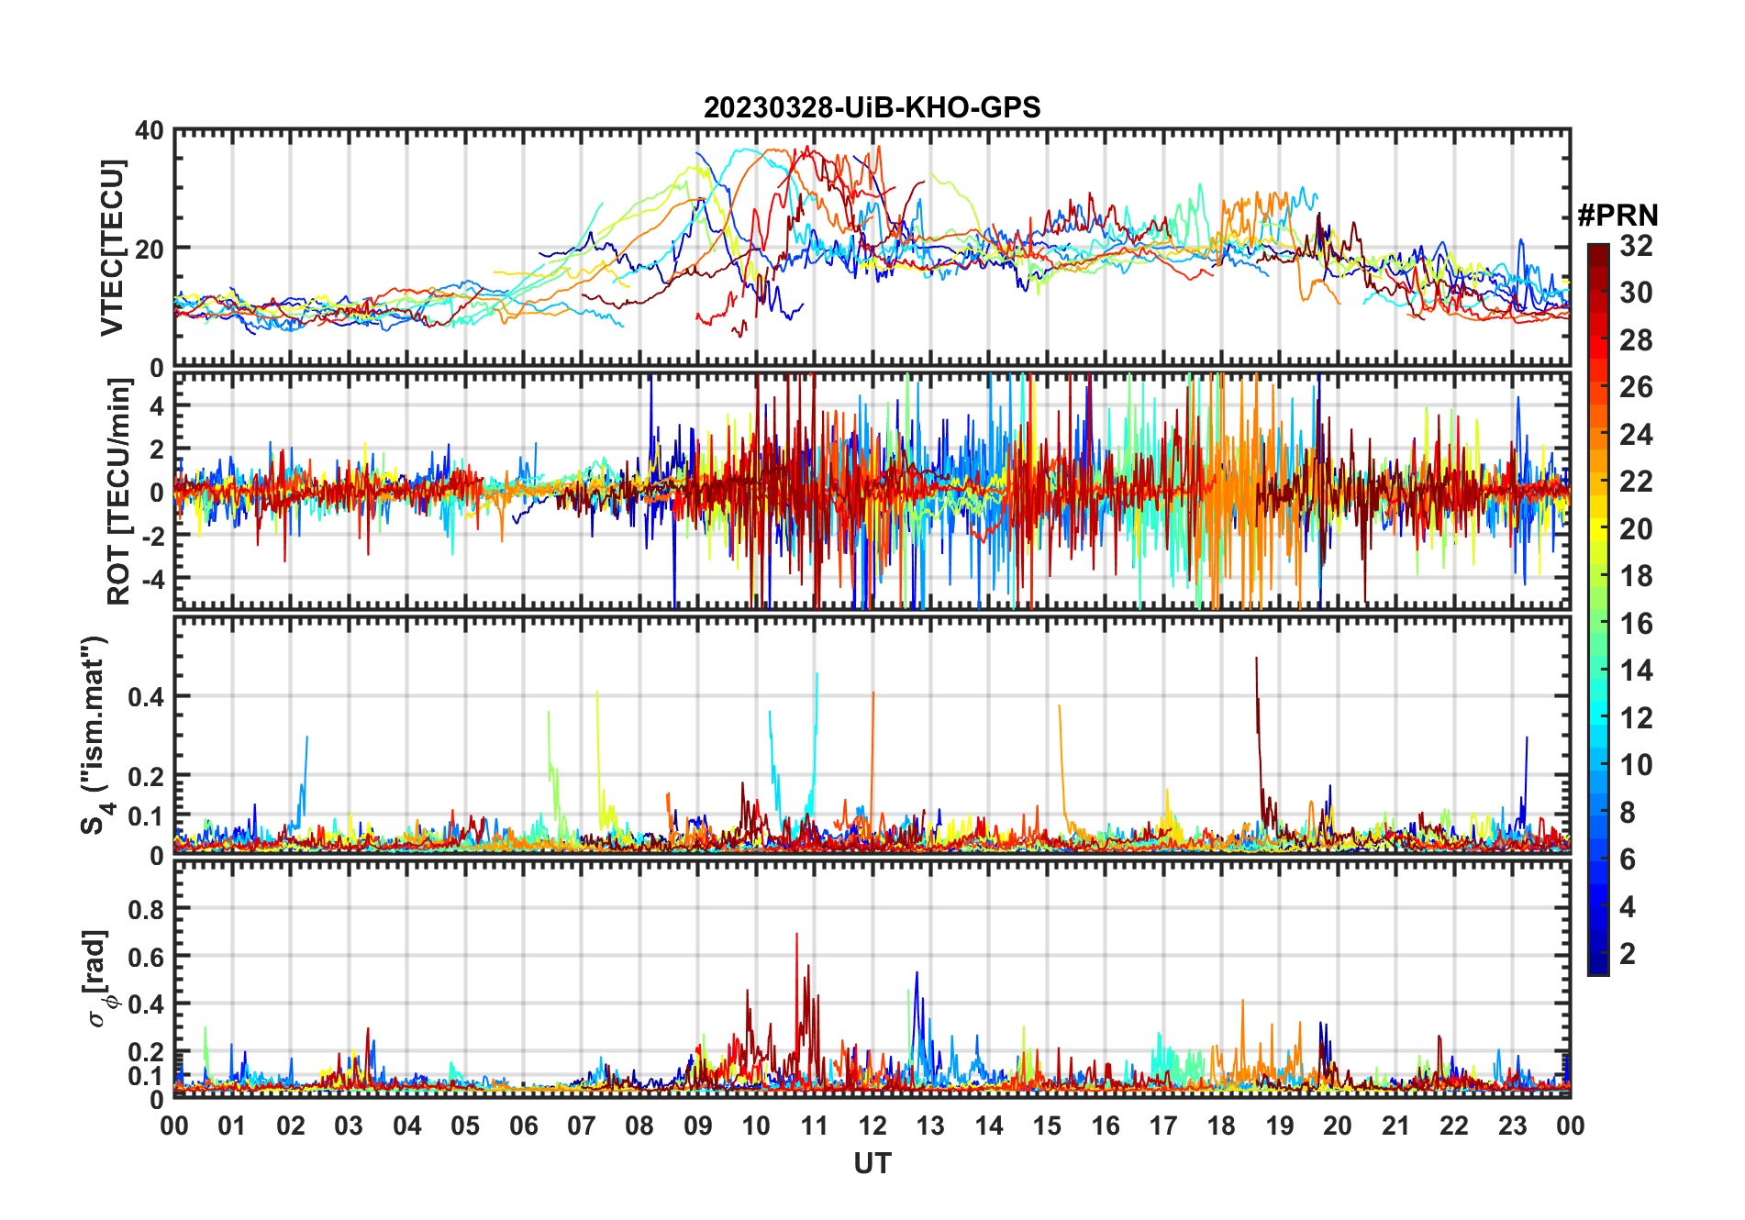This screenshot has height=1220, width=1745.
Task: Click the sigma-phi [rad] y-axis label
Action: click(x=98, y=978)
